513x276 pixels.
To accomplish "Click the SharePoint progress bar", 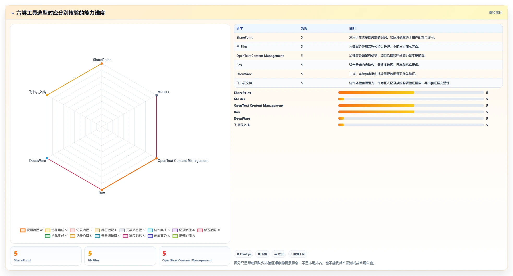I will [x=411, y=93].
